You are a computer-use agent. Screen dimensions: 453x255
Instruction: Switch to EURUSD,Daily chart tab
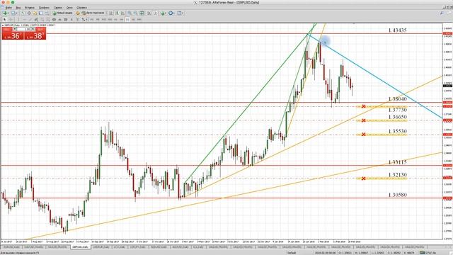(x=11, y=247)
